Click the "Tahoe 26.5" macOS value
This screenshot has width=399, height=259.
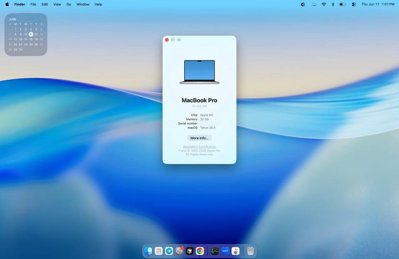coord(207,128)
